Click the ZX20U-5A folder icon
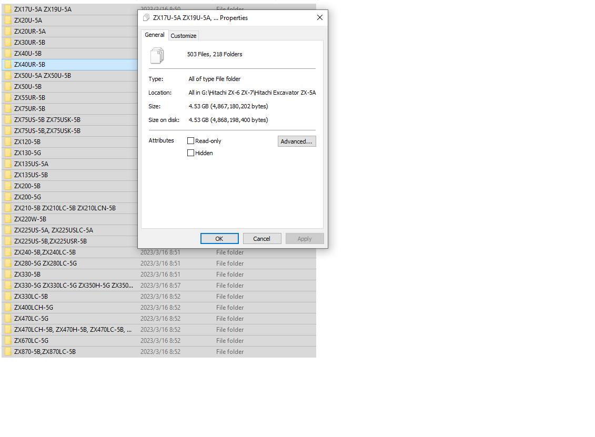This screenshot has width=595, height=437. click(8, 20)
